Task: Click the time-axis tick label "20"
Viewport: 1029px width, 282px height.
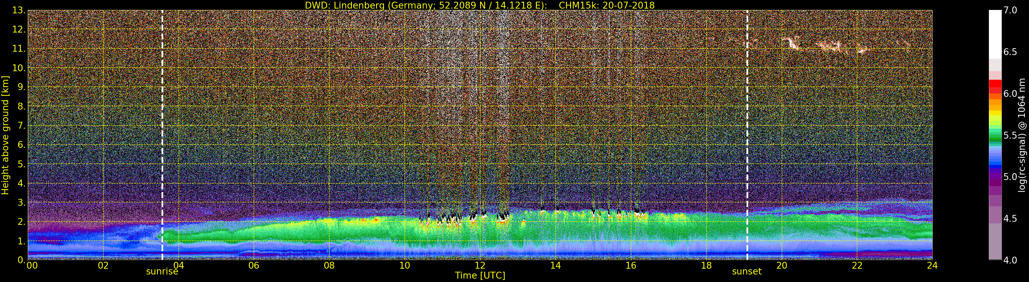Action: pyautogui.click(x=781, y=265)
